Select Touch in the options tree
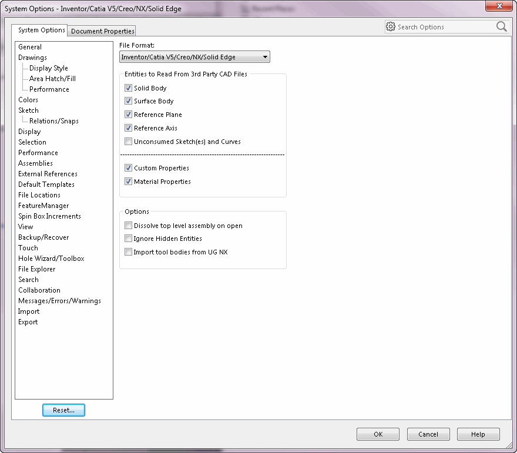 (x=28, y=247)
